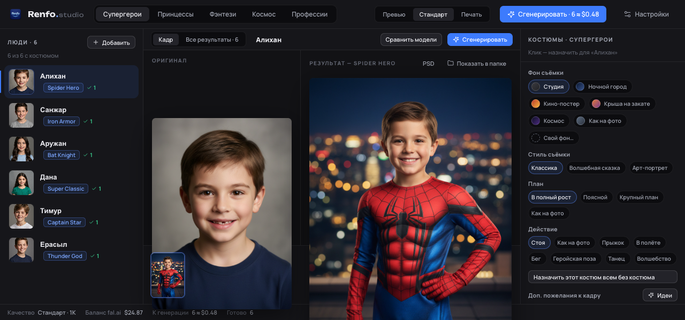Switch to the Профессии category tab
The image size is (685, 320).
tap(309, 14)
